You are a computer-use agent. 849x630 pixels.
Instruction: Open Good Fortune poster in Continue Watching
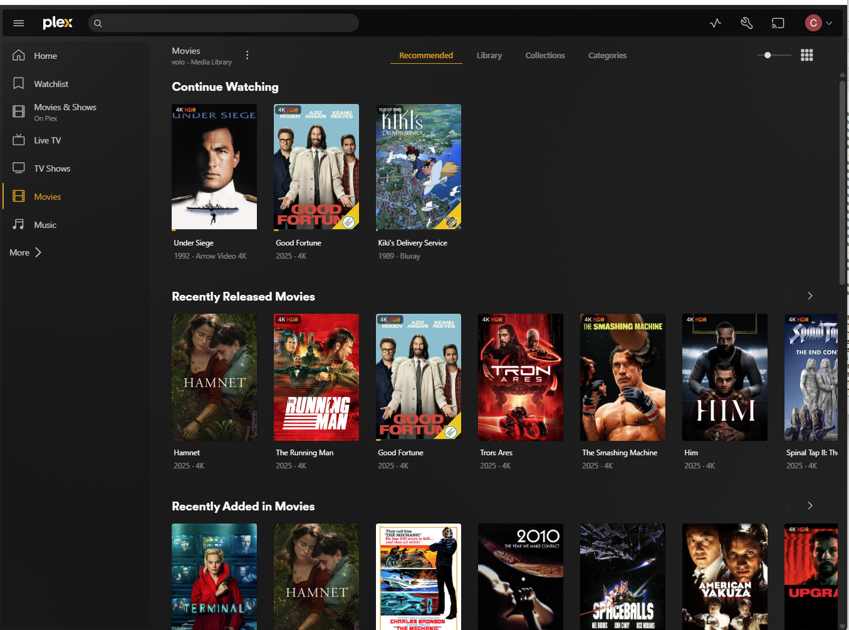point(316,167)
